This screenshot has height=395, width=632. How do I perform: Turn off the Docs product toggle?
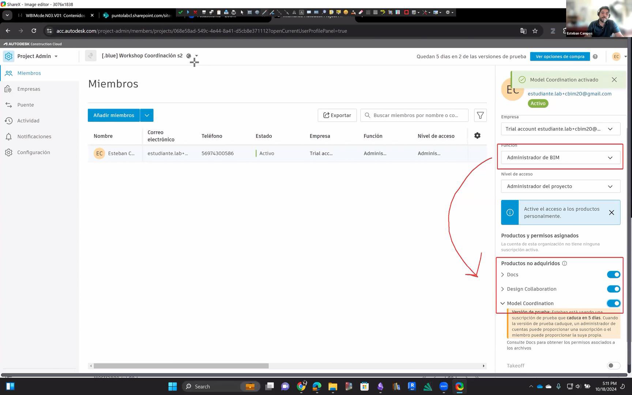tap(613, 275)
